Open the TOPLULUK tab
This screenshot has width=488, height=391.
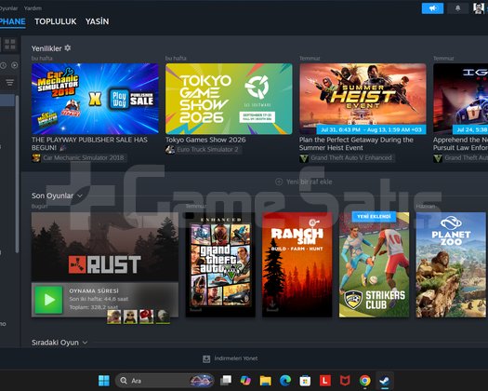(x=56, y=21)
